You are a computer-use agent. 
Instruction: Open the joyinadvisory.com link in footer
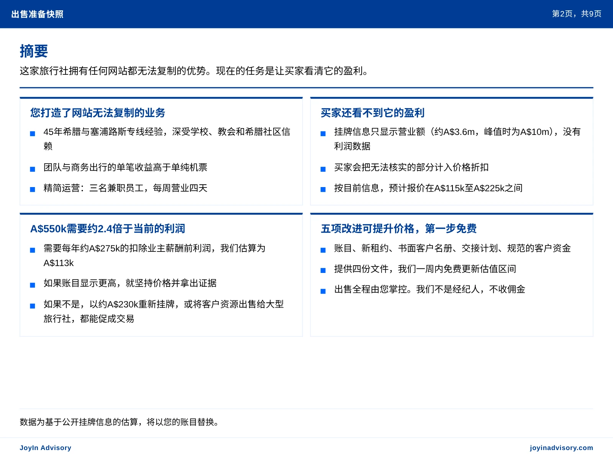561,448
